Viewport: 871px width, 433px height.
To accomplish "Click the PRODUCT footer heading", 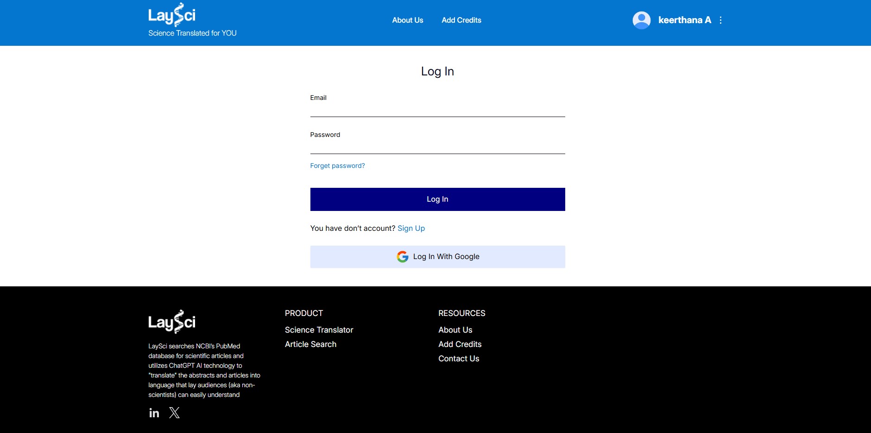I will tap(304, 313).
